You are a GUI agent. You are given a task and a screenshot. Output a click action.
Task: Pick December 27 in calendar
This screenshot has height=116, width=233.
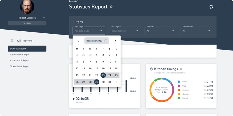click(x=84, y=82)
